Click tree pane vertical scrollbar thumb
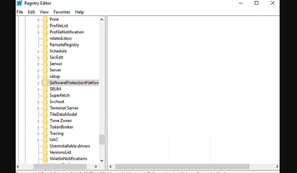This screenshot has height=173, width=297. coord(102,140)
